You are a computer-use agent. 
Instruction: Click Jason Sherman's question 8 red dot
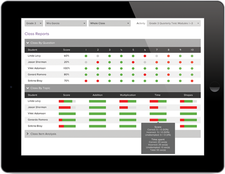(168, 62)
